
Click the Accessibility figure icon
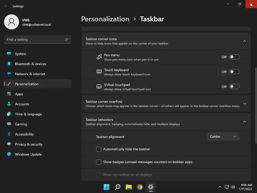tap(9, 134)
